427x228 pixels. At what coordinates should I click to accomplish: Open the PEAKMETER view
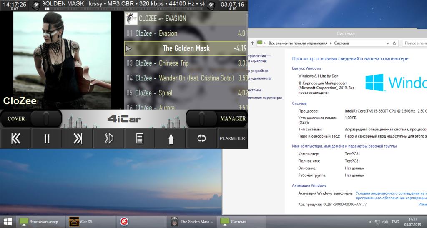coord(232,138)
